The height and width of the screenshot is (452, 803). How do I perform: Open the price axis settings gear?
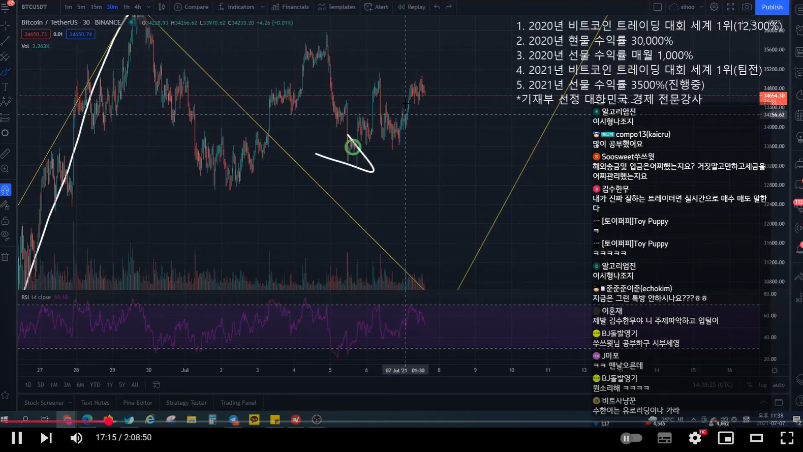775,371
